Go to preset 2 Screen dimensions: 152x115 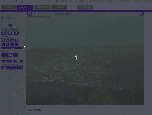8,40
